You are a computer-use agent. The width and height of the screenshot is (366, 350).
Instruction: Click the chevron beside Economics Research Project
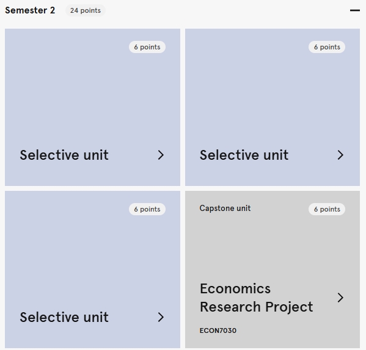click(340, 298)
